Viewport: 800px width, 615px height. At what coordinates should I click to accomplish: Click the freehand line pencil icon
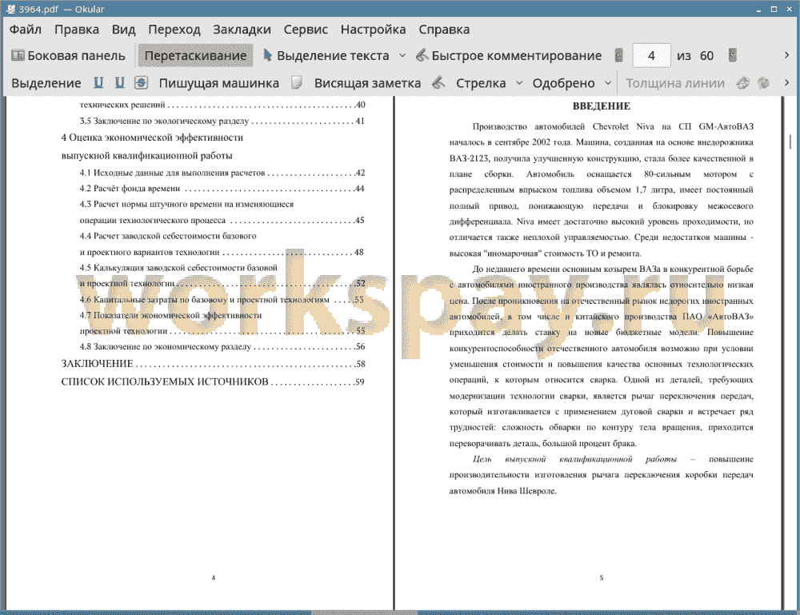438,82
